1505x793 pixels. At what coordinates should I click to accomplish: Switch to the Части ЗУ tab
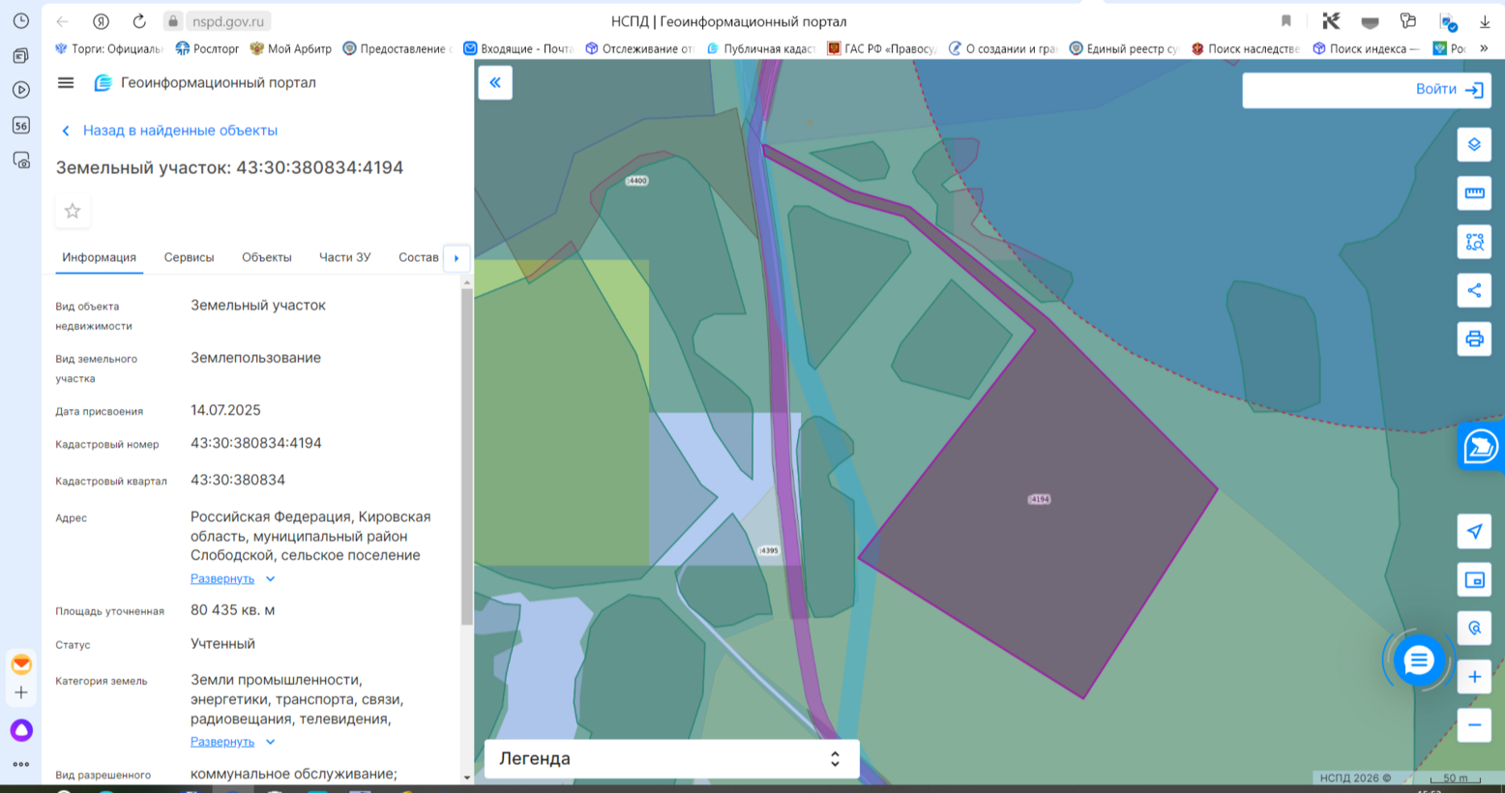[344, 257]
